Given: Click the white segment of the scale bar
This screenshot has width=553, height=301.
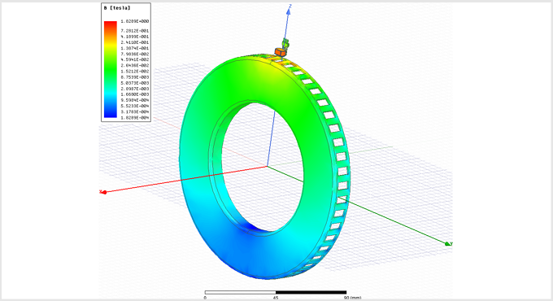Looking at the screenshot, I should [240, 292].
